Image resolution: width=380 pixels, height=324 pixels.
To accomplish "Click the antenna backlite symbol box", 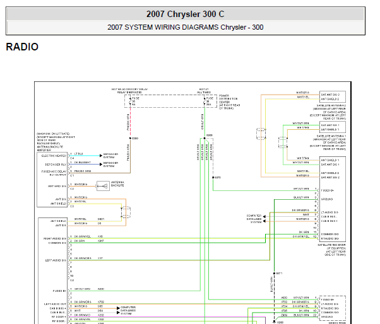I will (103, 186).
